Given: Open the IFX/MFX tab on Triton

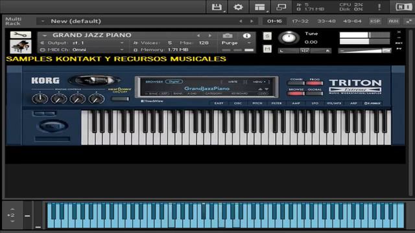Looking at the screenshot, I should (334, 104).
